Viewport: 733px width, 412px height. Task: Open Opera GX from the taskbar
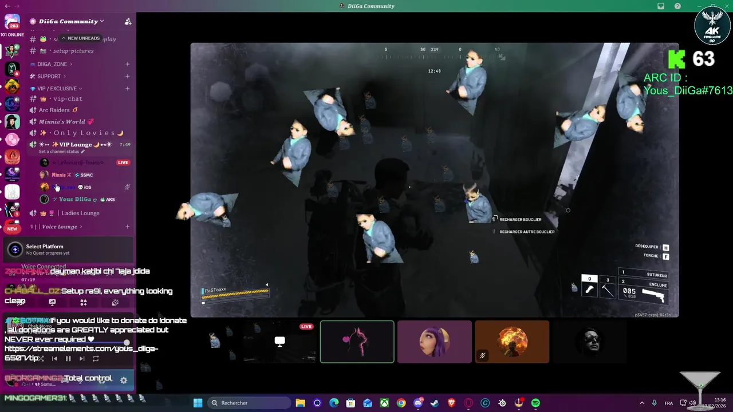coord(468,403)
